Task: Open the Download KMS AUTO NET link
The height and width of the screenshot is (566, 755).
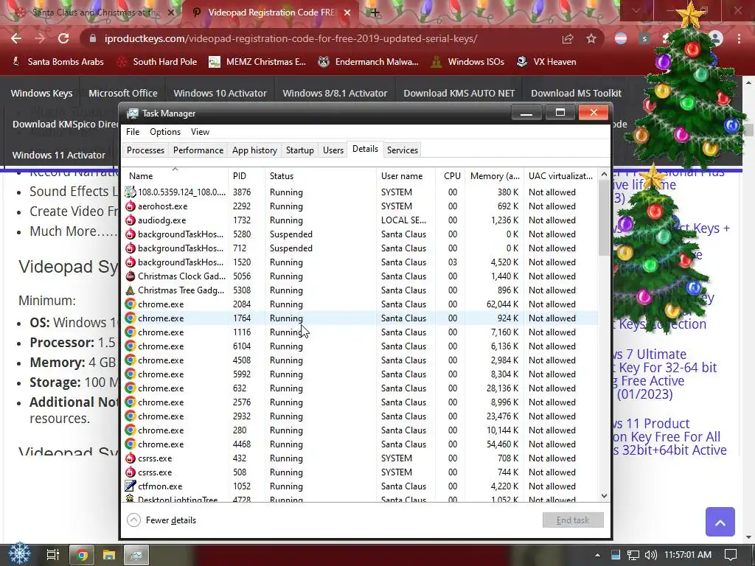Action: point(459,94)
